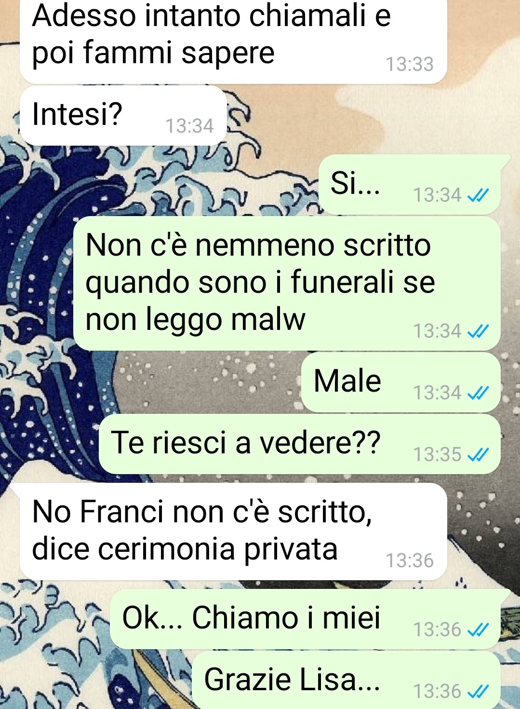Screen dimensions: 520x709
Task: Select the 'Intesi?' message bubble
Action: pyautogui.click(x=123, y=116)
